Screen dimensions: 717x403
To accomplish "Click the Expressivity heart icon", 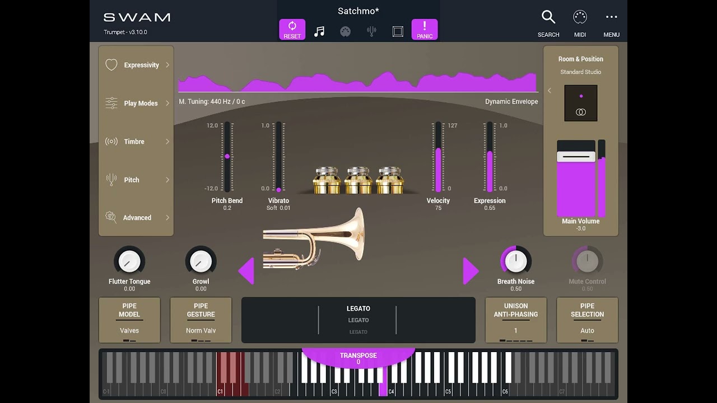I will (x=111, y=65).
